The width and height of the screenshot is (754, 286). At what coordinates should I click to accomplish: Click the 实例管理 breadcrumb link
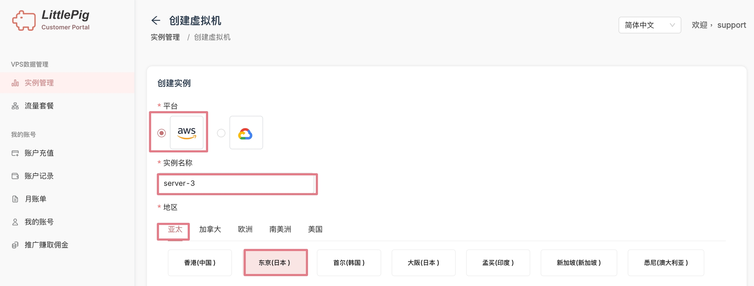(165, 37)
